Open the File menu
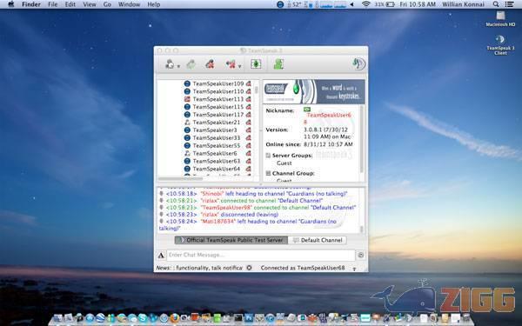 coord(52,4)
